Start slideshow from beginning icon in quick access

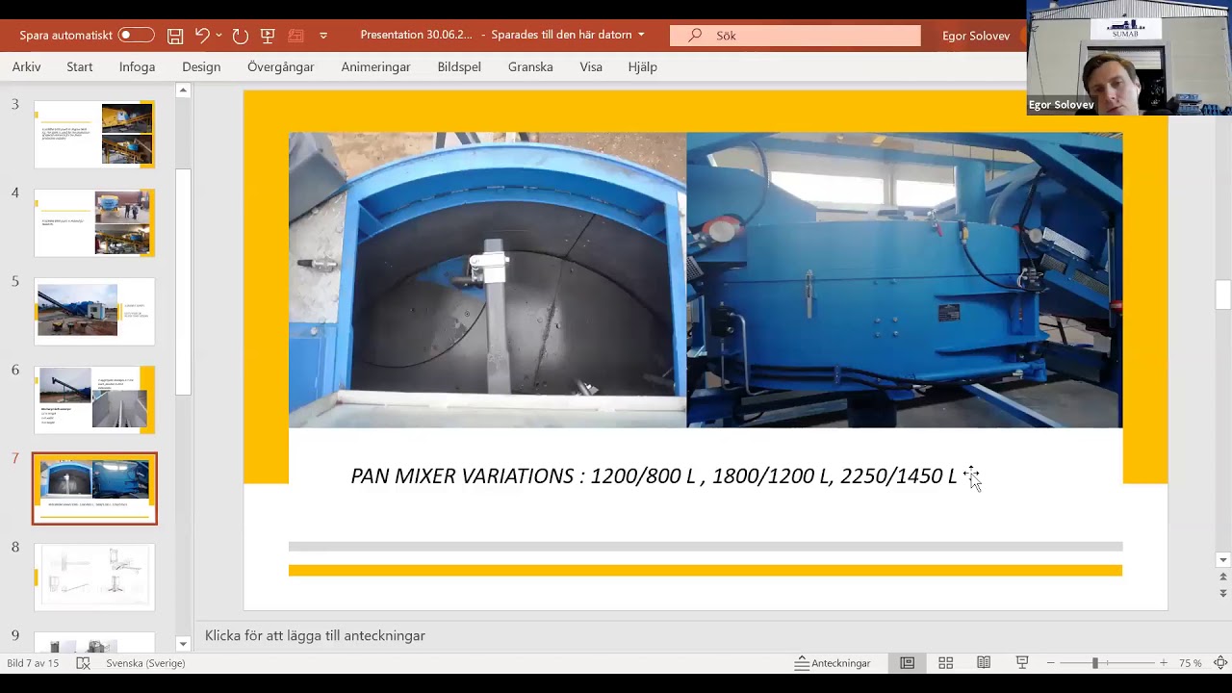(268, 36)
